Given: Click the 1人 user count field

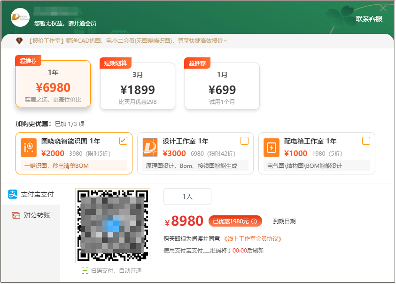Looking at the screenshot, I should [187, 197].
